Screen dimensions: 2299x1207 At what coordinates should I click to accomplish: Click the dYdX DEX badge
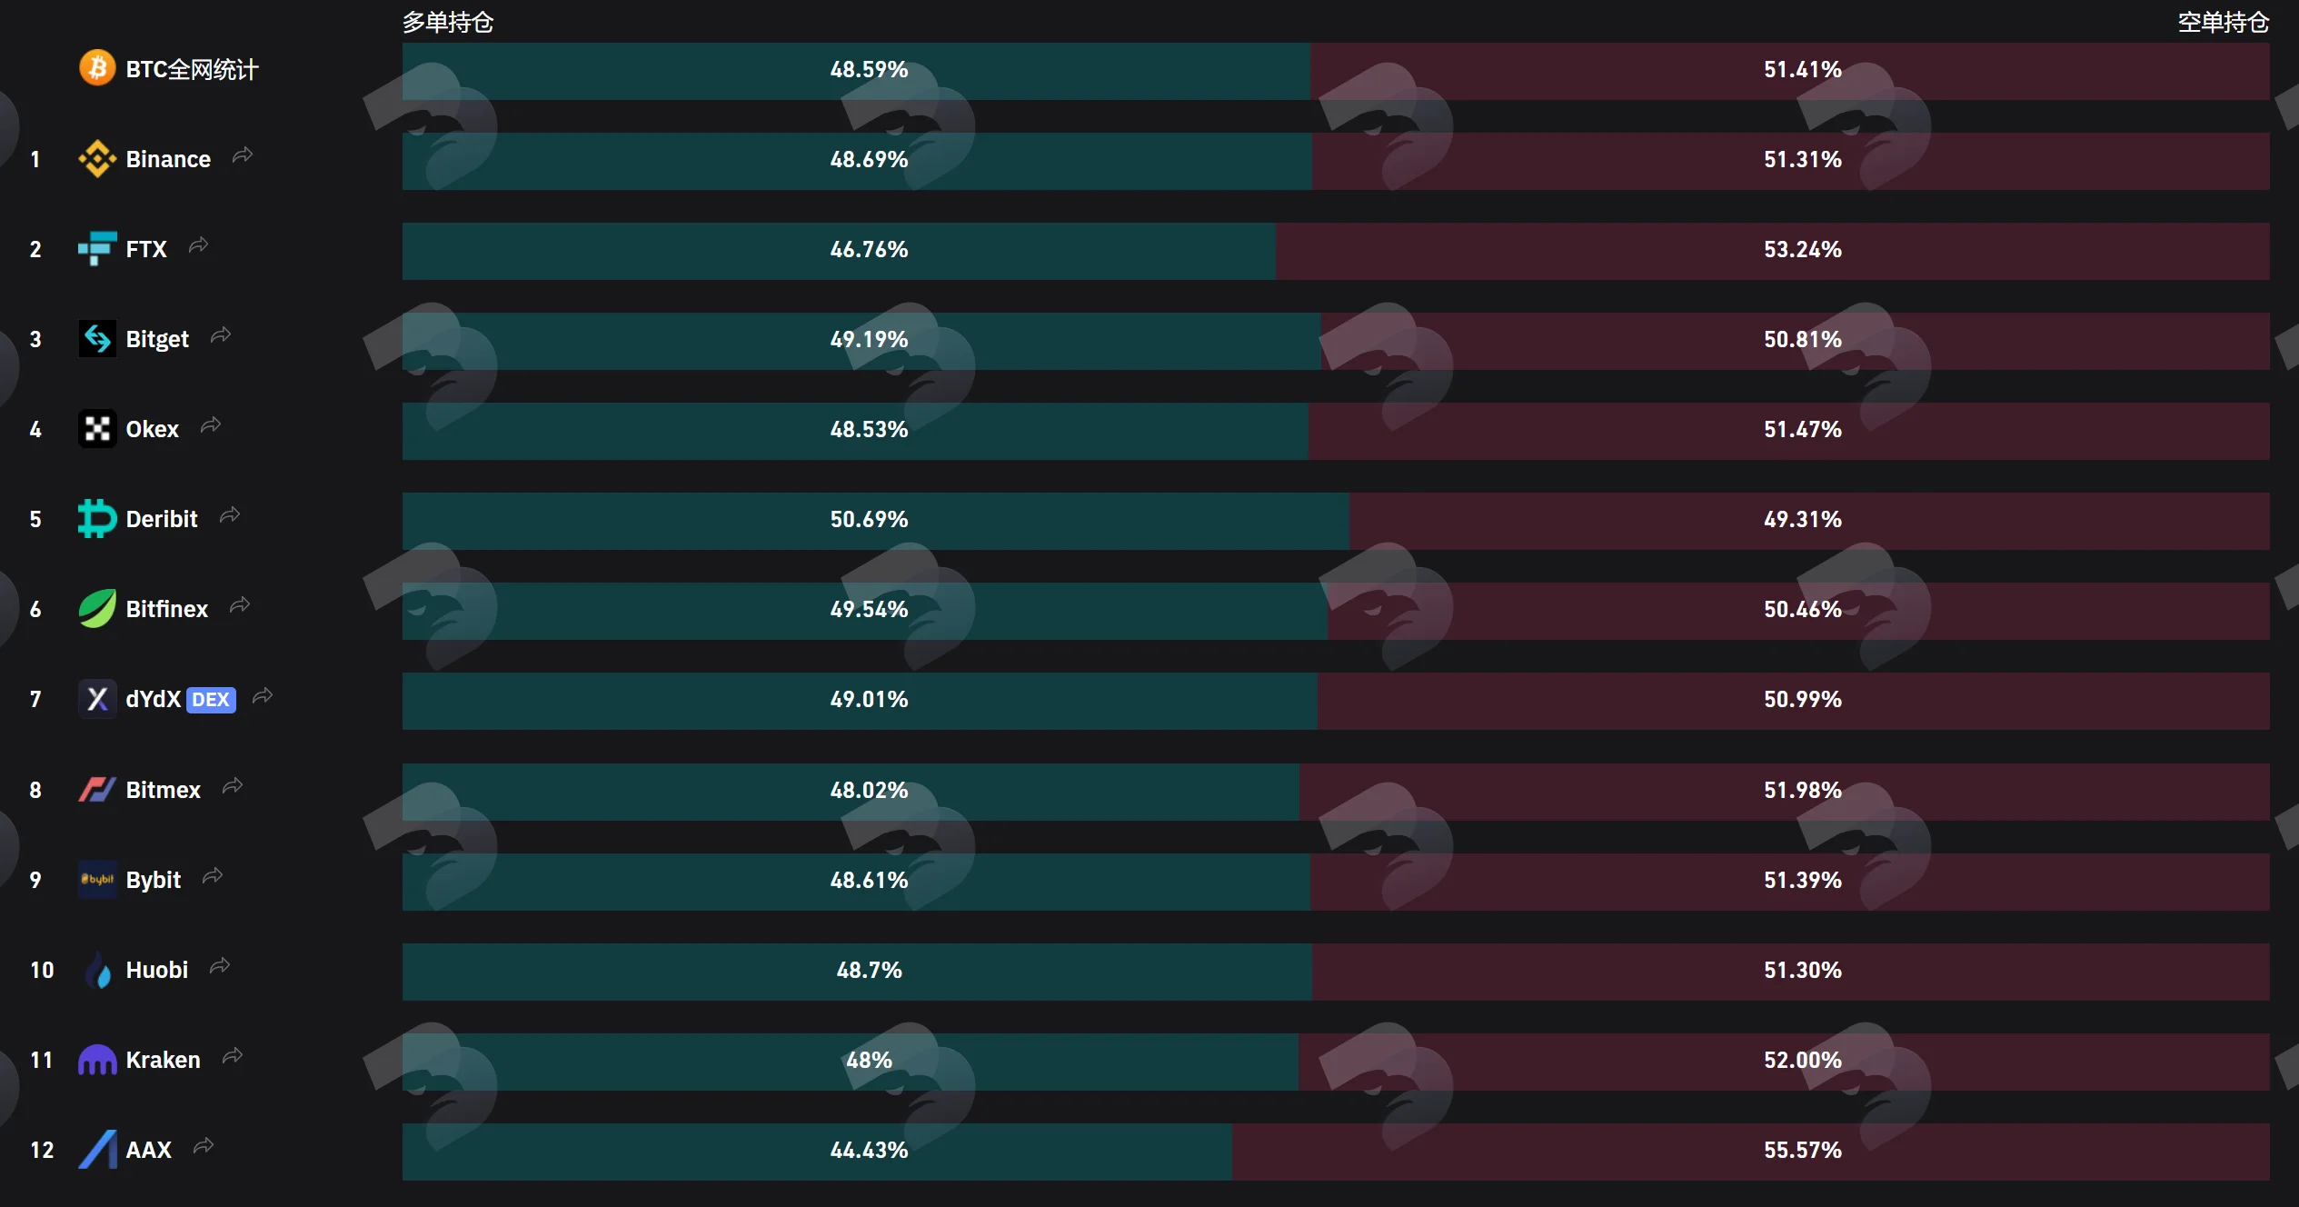click(211, 700)
